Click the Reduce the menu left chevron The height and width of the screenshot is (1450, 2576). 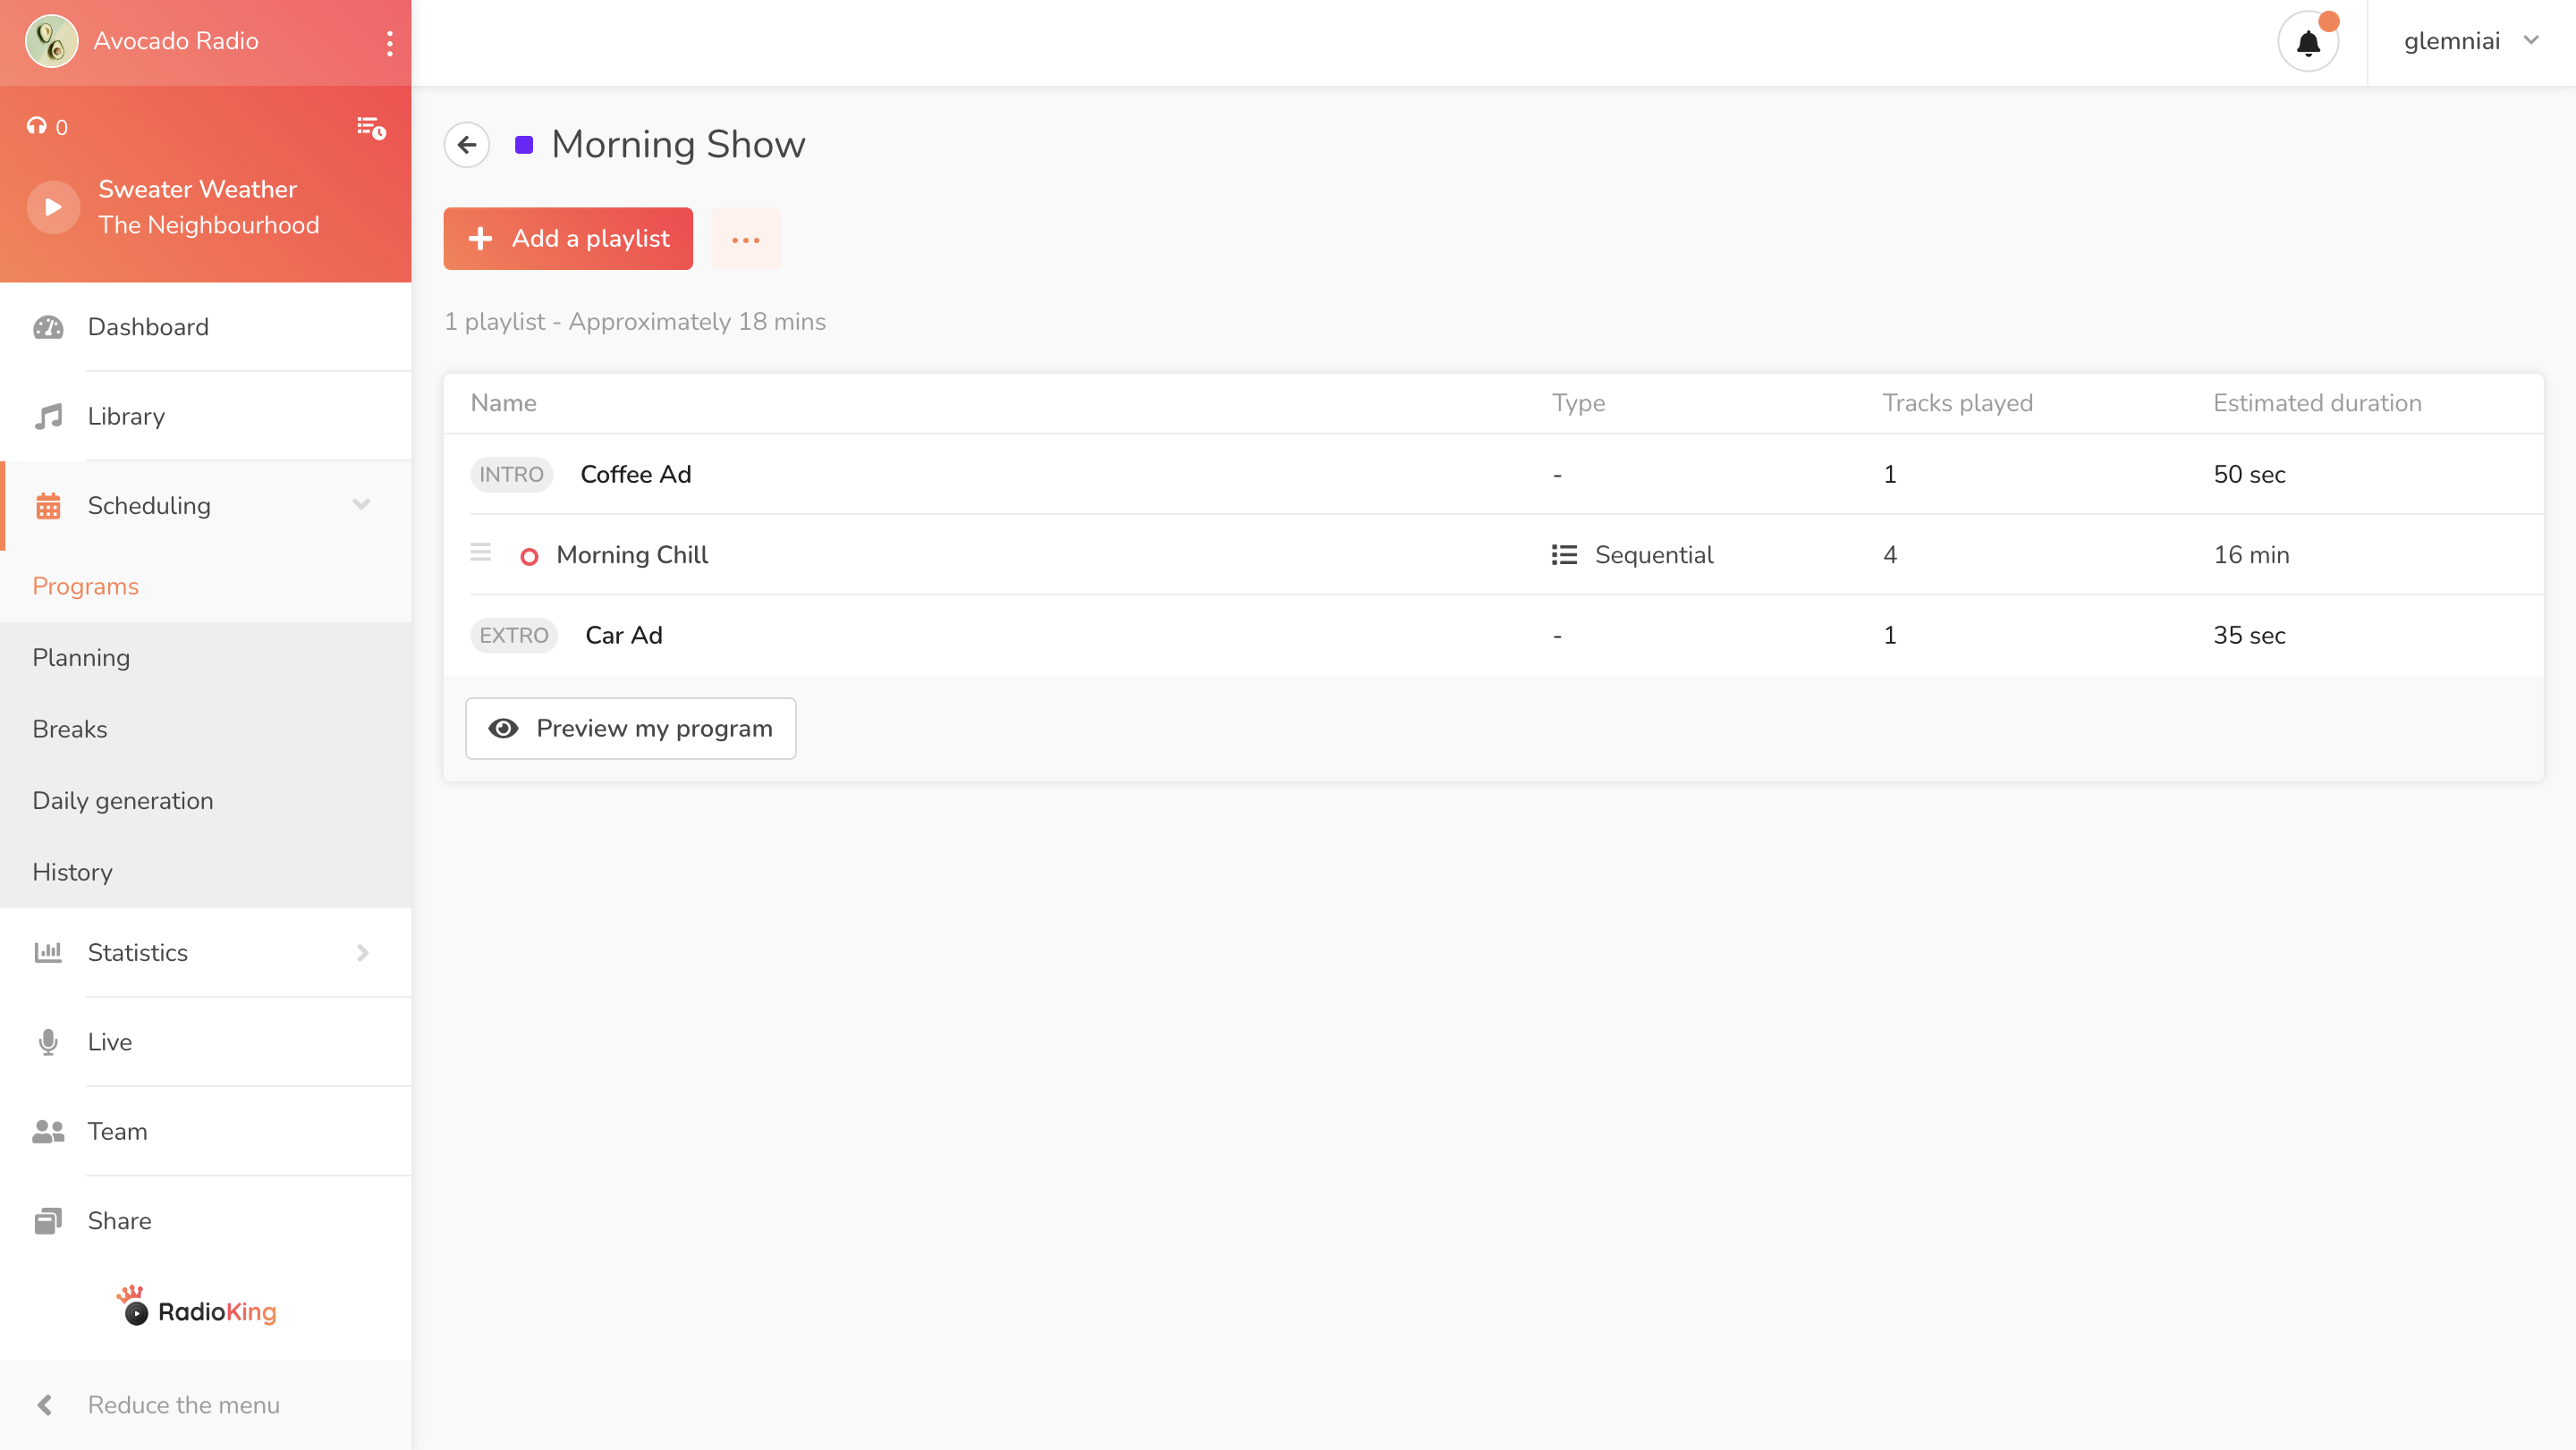[45, 1405]
